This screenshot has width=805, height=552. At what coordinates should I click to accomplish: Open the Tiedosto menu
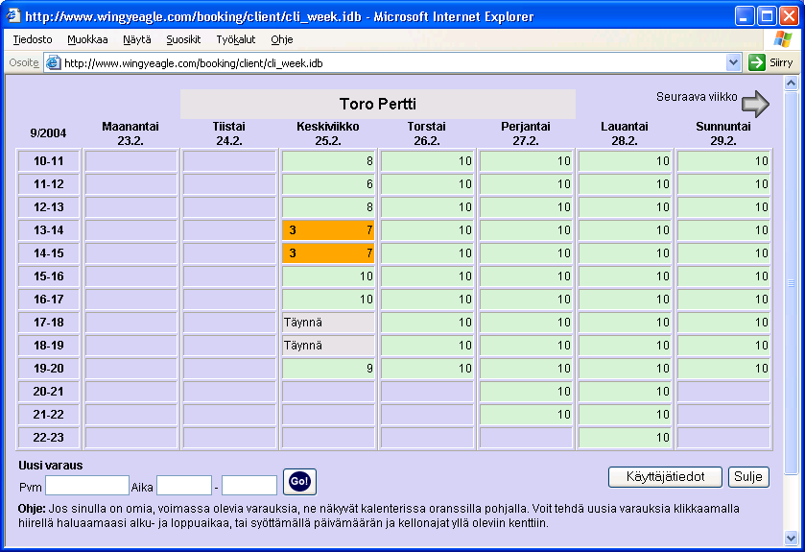[31, 39]
